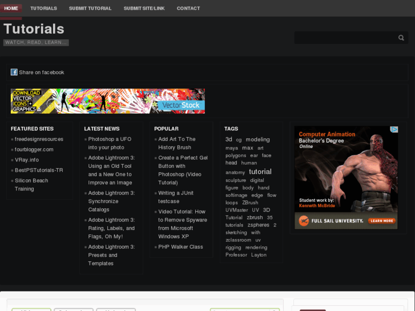Open the Home menu item
The width and height of the screenshot is (415, 311).
(x=11, y=8)
